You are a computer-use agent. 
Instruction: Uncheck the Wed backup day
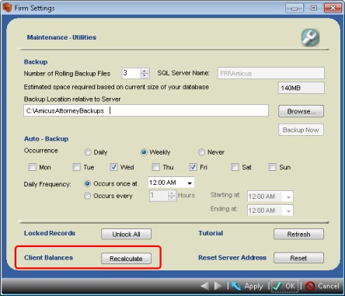[x=113, y=167]
